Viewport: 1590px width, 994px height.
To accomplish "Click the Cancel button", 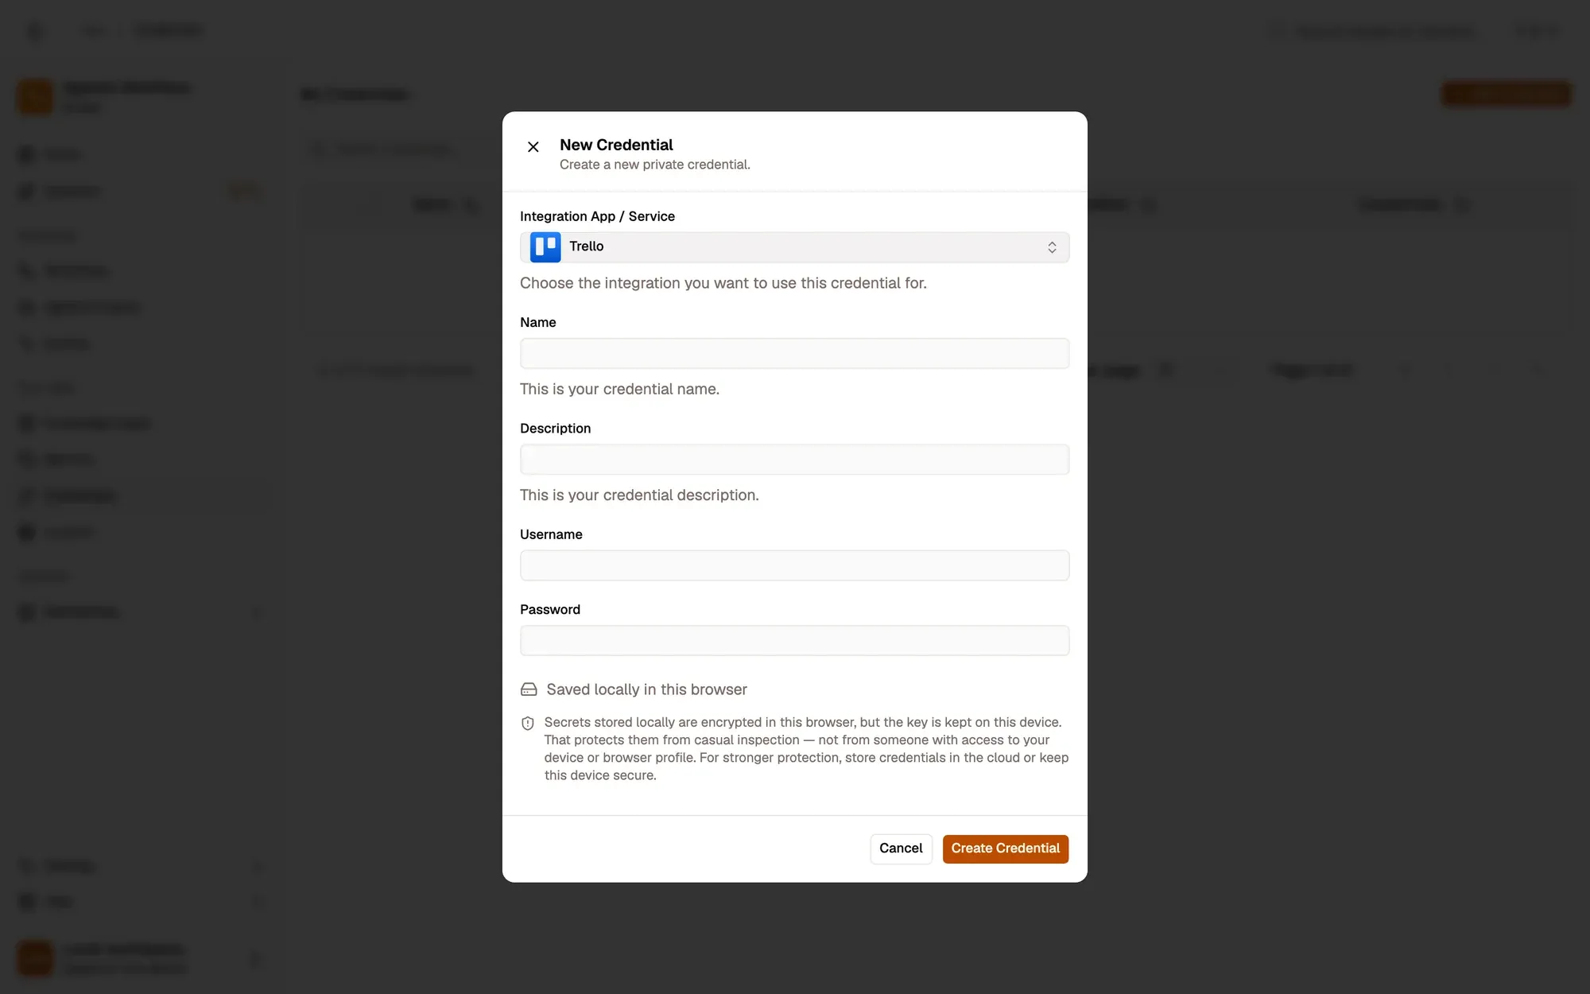I will click(x=901, y=848).
